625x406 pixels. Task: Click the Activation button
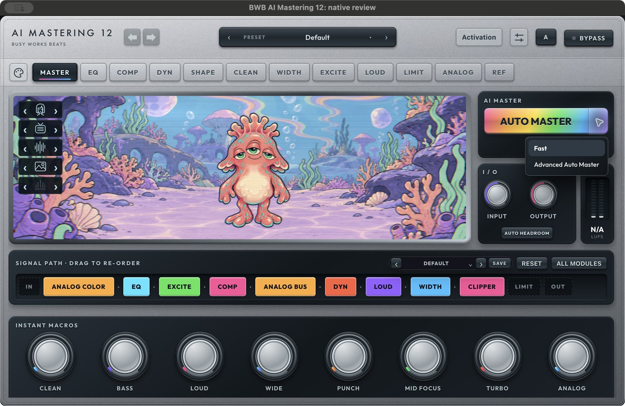point(479,37)
